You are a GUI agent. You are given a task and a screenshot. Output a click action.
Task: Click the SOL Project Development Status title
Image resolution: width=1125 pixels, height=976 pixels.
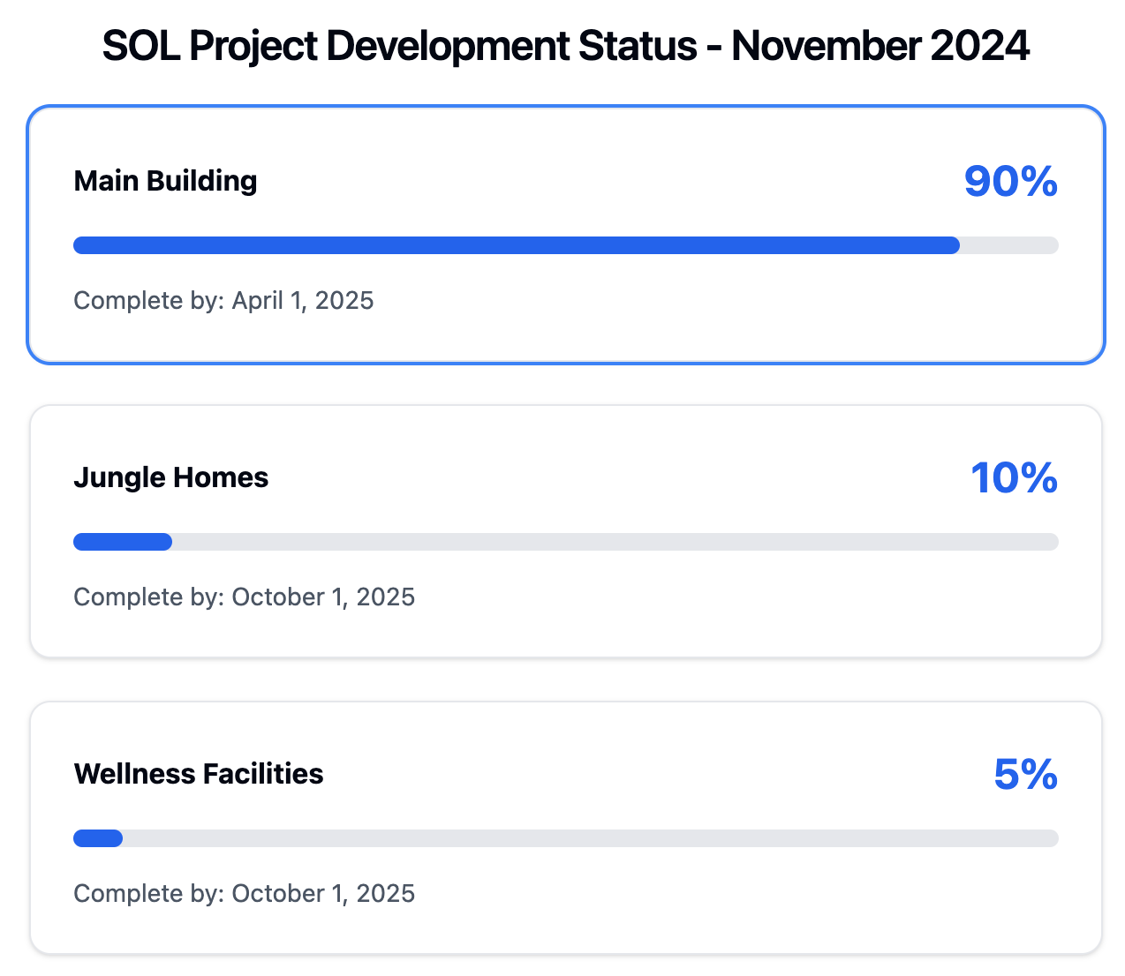point(566,46)
